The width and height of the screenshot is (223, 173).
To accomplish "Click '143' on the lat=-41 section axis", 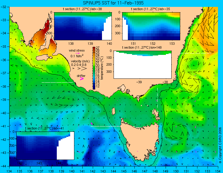I will [x=39, y=163].
